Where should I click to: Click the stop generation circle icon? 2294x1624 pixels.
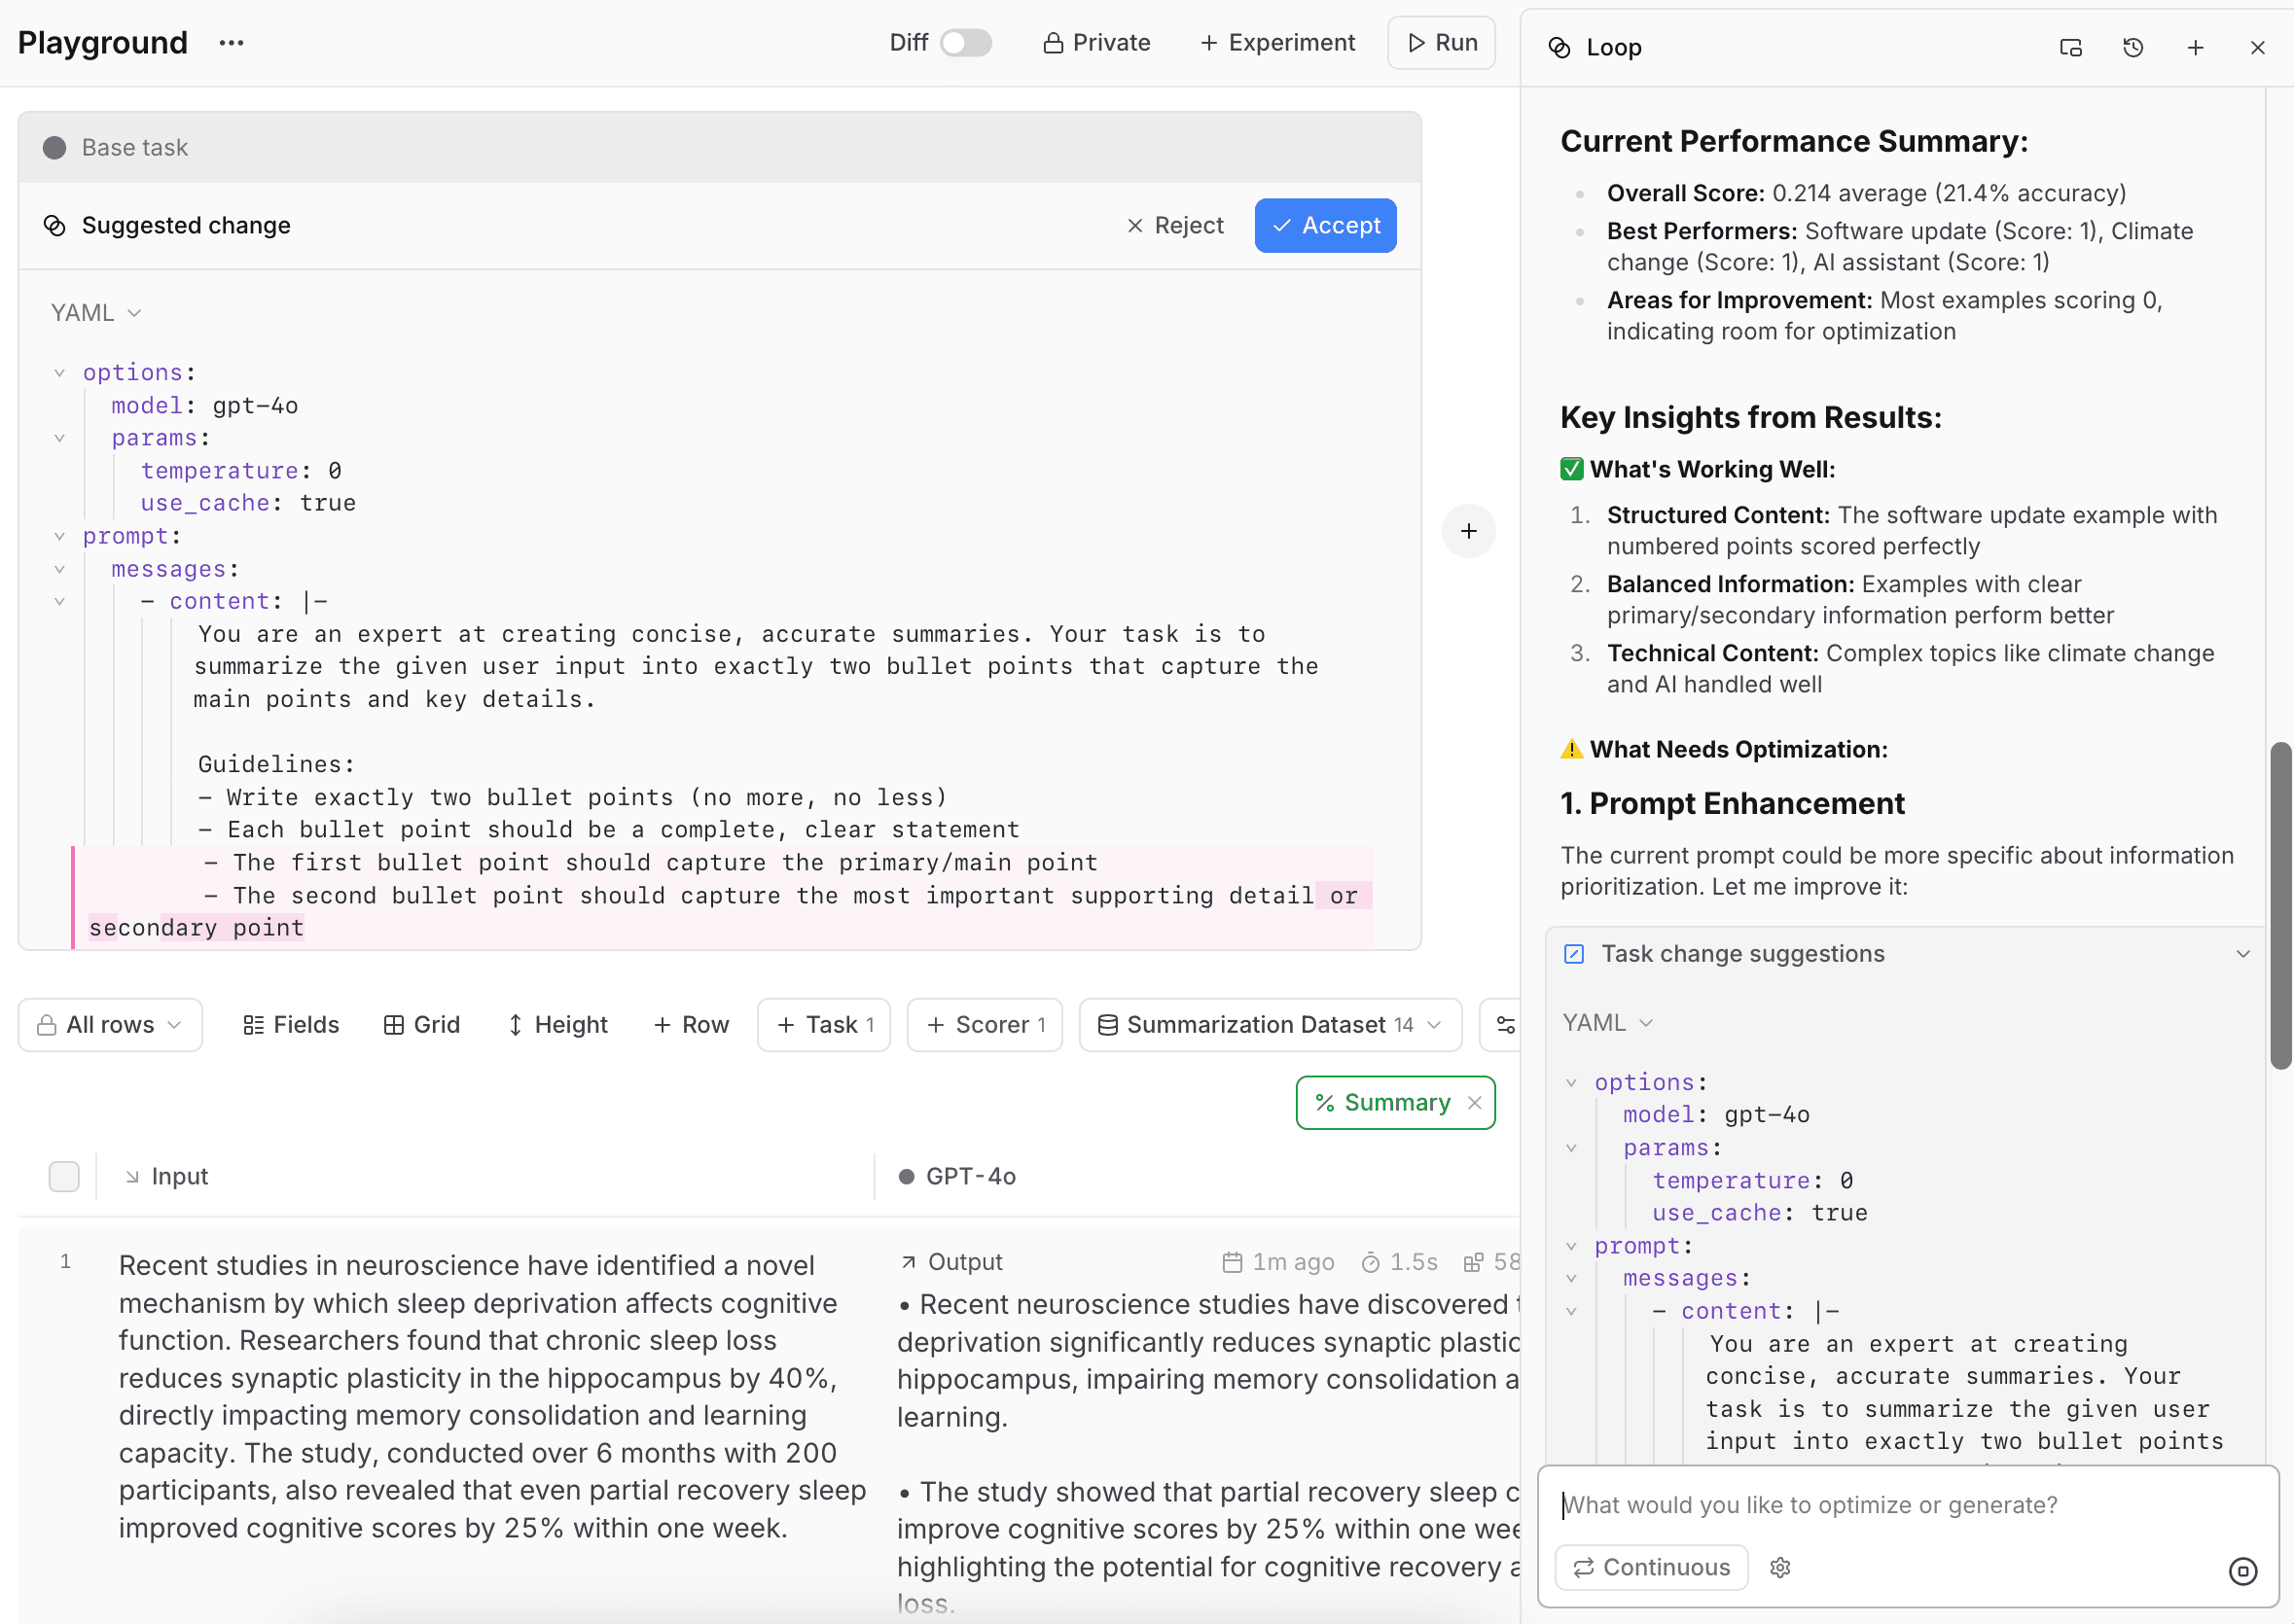click(2242, 1571)
